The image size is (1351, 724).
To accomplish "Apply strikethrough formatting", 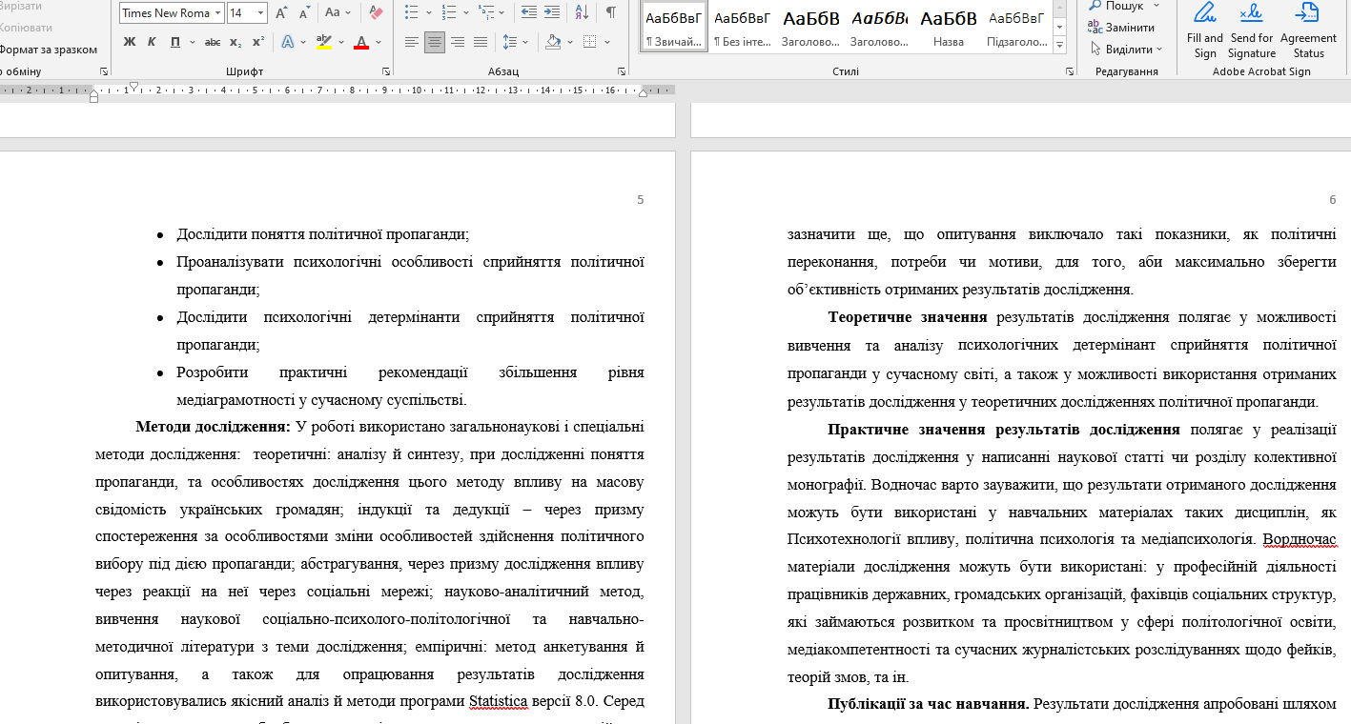I will [213, 42].
